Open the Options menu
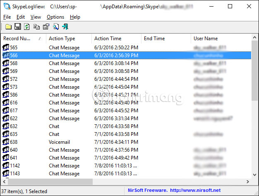The height and width of the screenshot is (196, 259). tap(55, 17)
